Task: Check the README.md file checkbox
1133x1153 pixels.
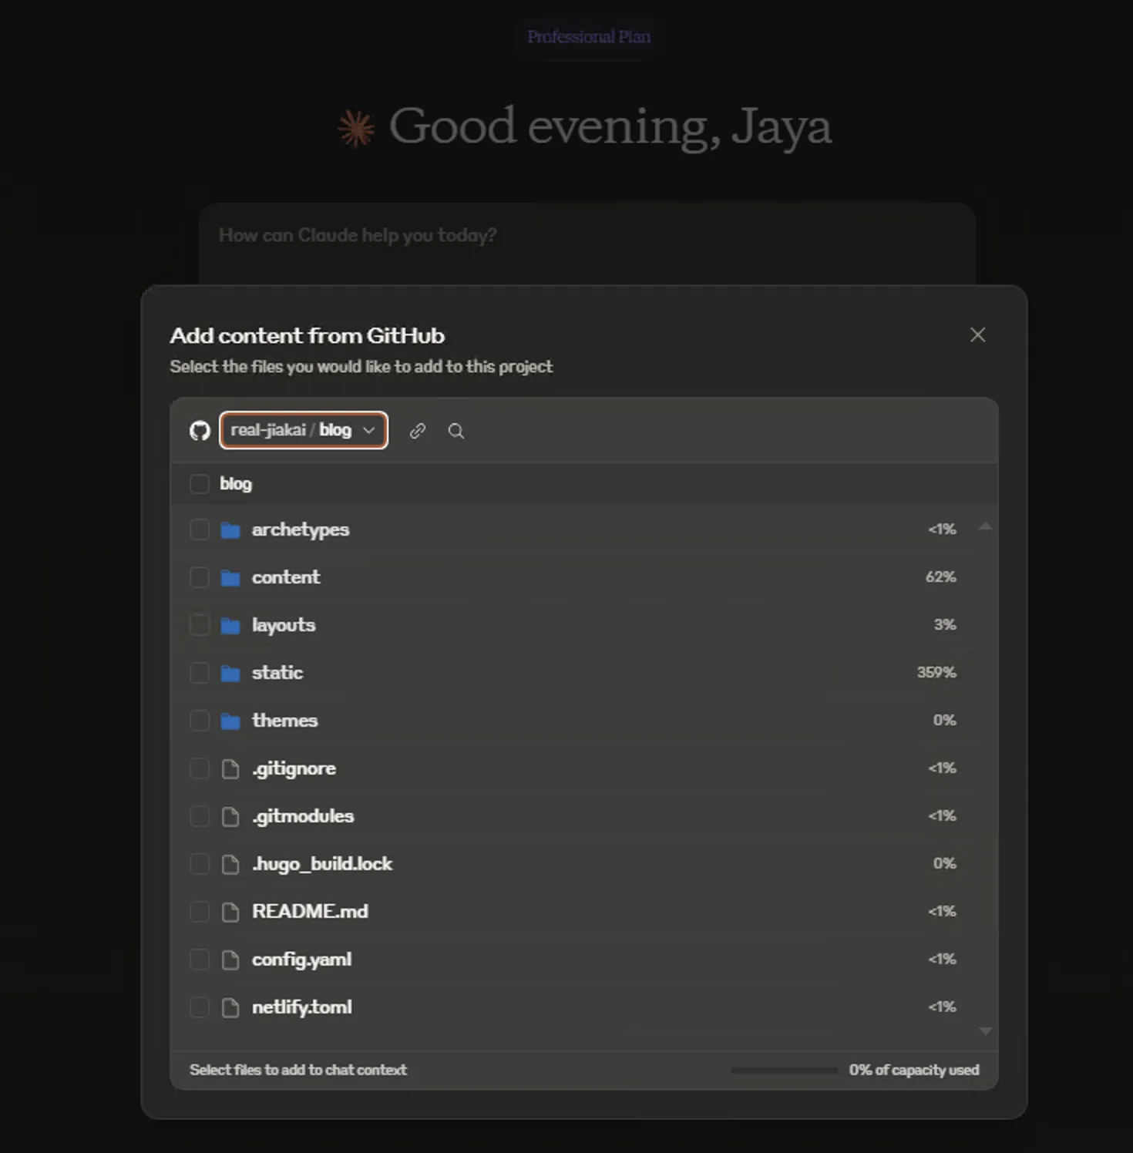Action: [200, 912]
